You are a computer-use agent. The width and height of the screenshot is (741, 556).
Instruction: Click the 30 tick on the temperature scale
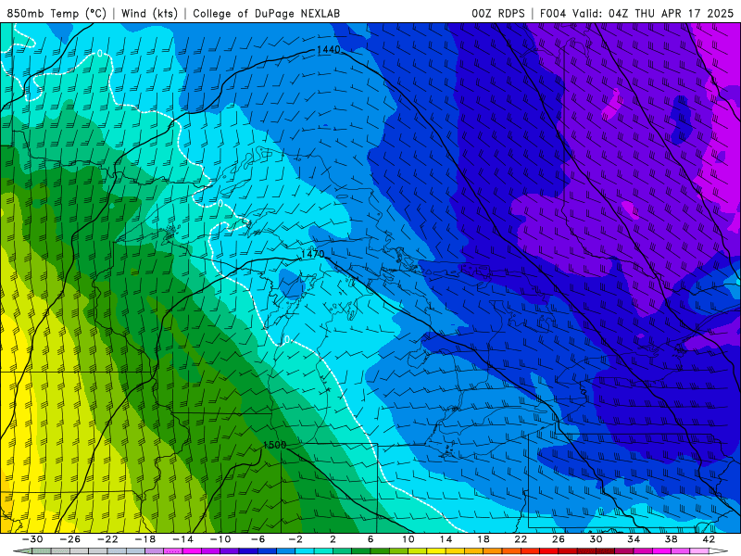596,539
